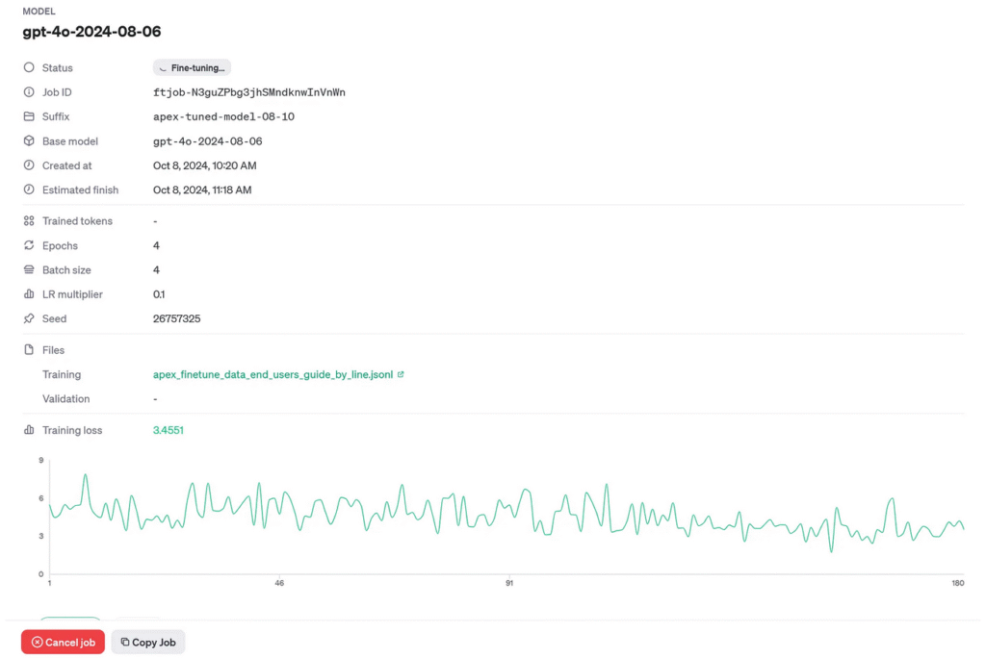Click the Fine-tuning status badge
Viewport: 986px width, 658px height.
click(192, 68)
